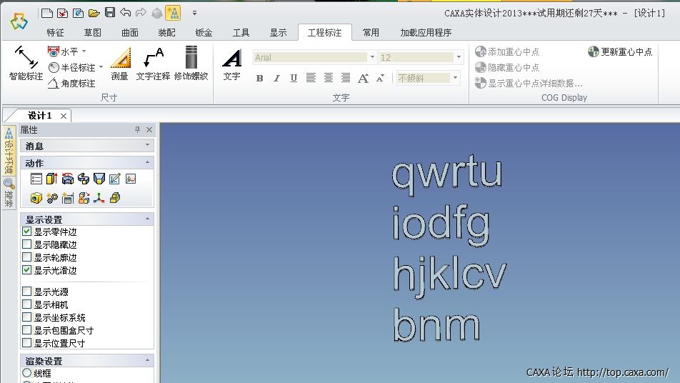Click the extrude block action icon

51,178
